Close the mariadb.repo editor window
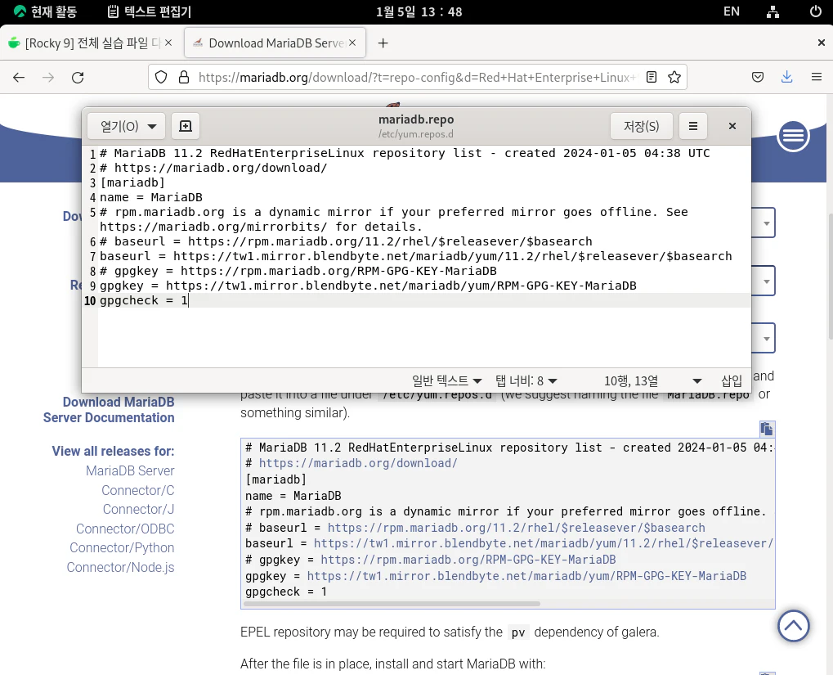833x675 pixels. point(732,126)
